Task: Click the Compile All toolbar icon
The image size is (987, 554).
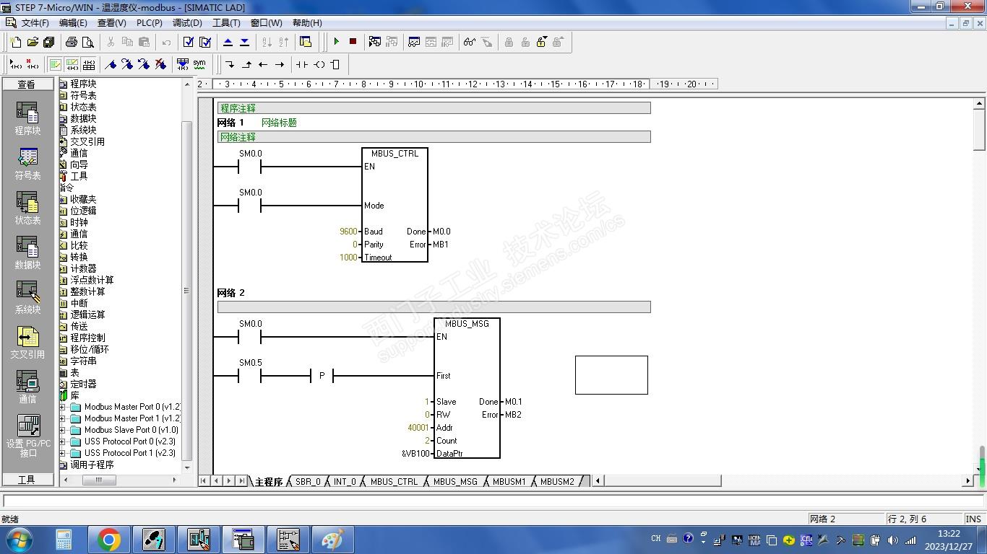Action: pyautogui.click(x=205, y=42)
